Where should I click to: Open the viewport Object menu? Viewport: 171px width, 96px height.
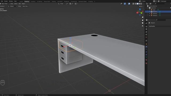click(x=24, y=4)
